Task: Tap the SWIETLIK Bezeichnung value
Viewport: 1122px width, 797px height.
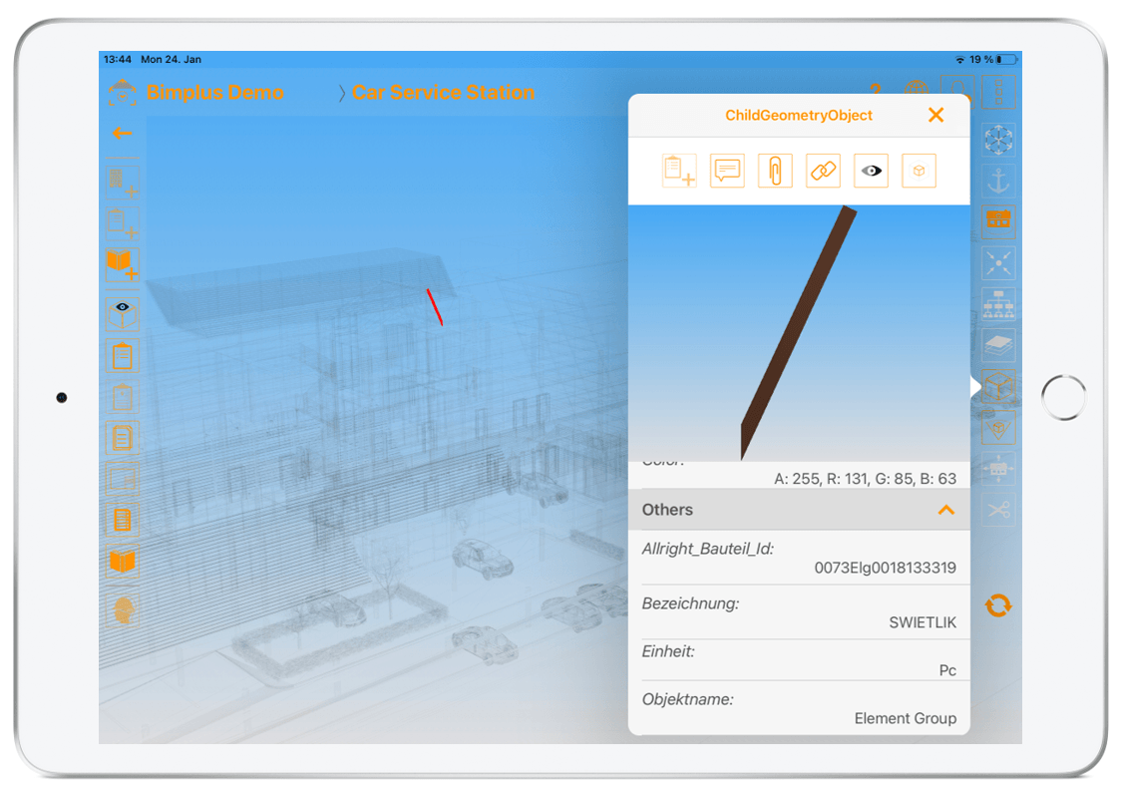Action: click(x=922, y=622)
